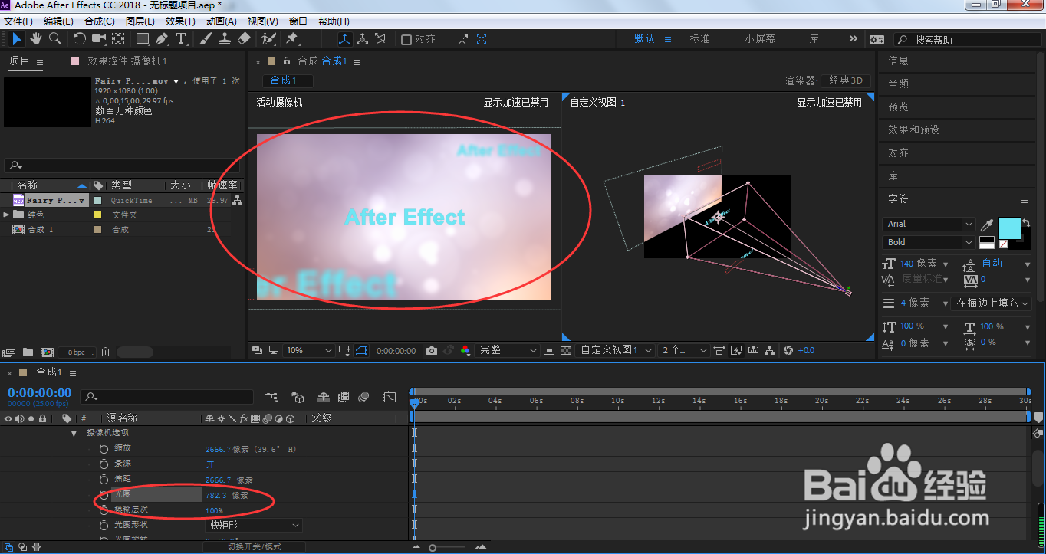
Task: Open the 图层(L) menu
Action: (x=140, y=21)
